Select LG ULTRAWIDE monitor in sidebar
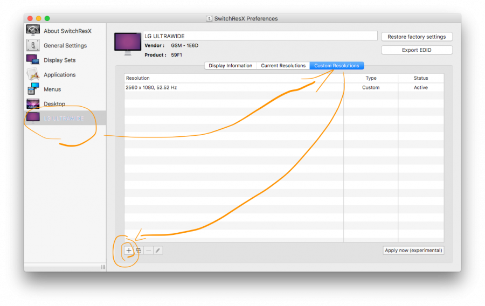This screenshot has height=306, width=485. (33, 118)
